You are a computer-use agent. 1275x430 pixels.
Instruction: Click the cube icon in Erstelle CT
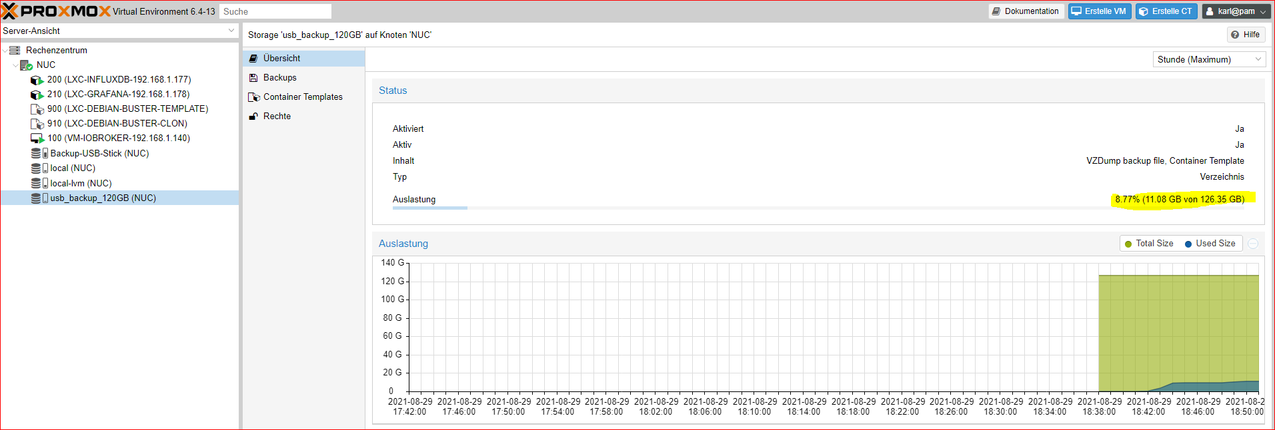point(1144,11)
